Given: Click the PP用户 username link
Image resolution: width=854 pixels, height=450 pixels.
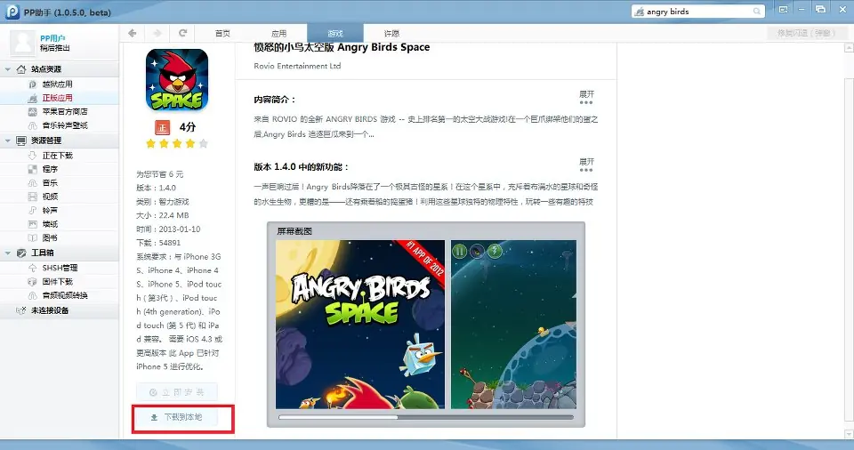Looking at the screenshot, I should [52, 38].
